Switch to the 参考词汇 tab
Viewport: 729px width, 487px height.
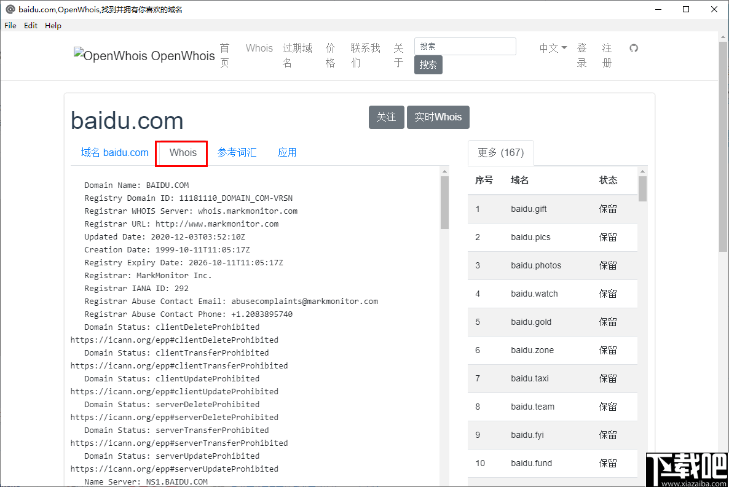[238, 152]
